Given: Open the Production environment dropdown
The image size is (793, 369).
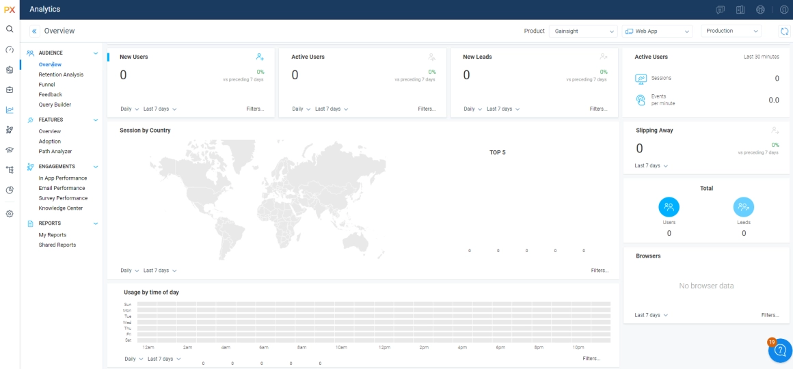Looking at the screenshot, I should coord(731,31).
